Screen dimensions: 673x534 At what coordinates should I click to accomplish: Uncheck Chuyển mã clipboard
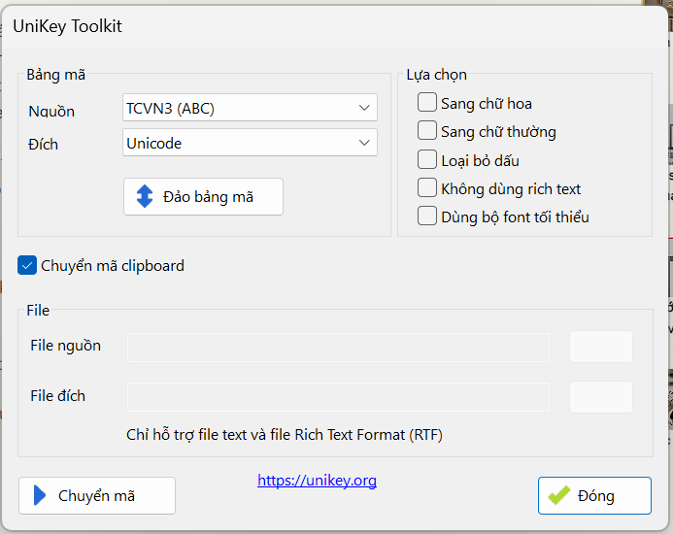(27, 265)
